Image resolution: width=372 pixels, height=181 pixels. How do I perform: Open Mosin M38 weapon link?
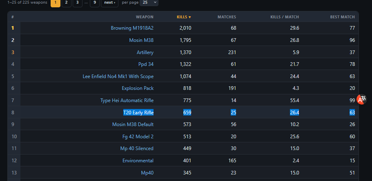[141, 40]
